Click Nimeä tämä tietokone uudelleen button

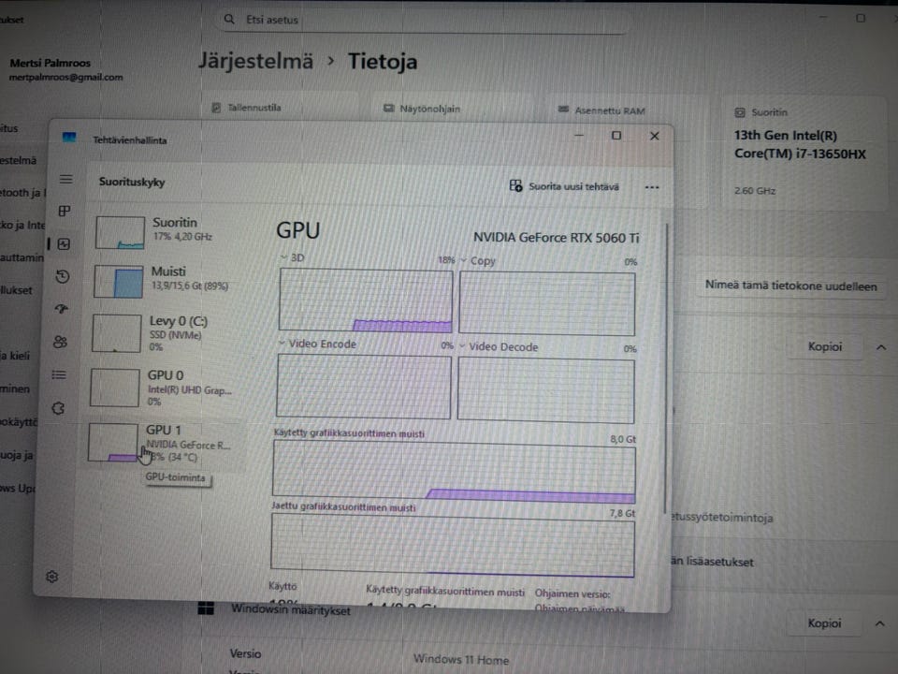pos(790,286)
